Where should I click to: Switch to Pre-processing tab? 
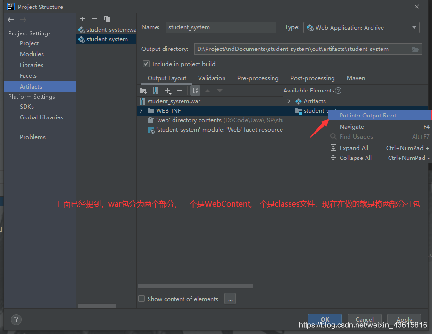(x=258, y=78)
